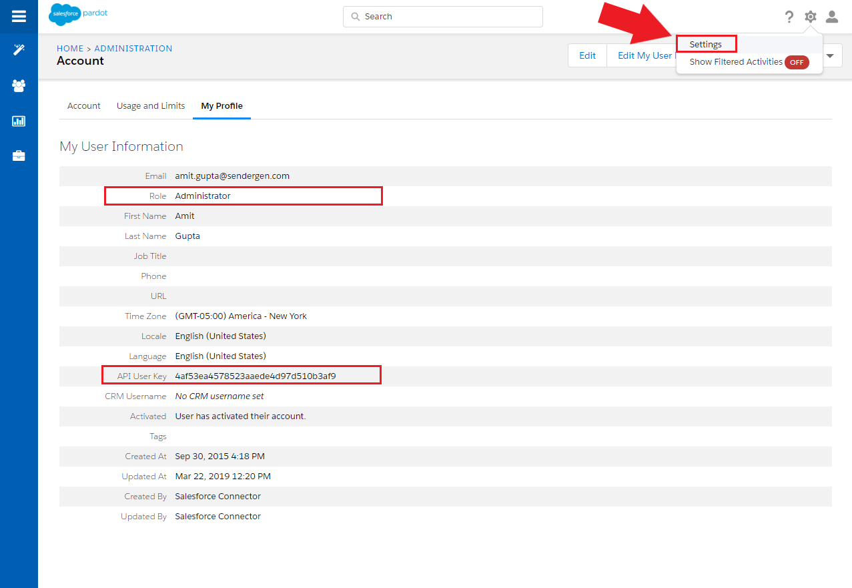Click the first name Amit
The image size is (852, 588).
click(185, 216)
